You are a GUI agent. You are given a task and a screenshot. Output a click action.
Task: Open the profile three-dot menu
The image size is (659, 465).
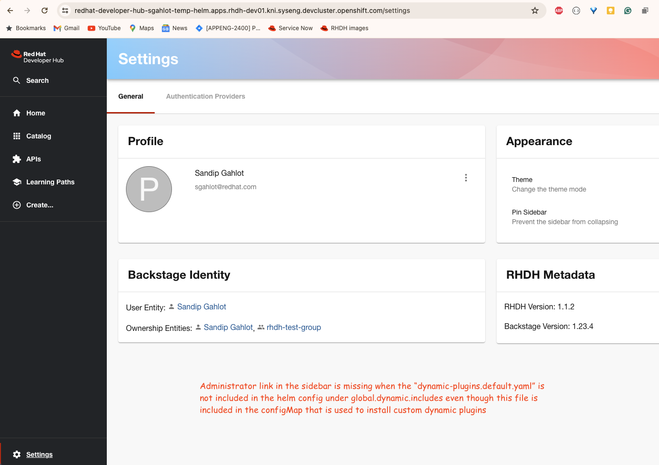point(466,178)
